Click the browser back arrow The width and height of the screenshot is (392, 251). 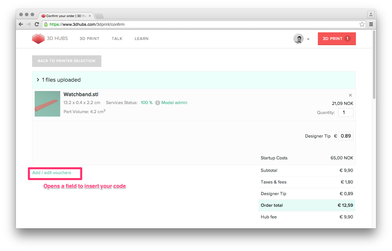click(21, 24)
